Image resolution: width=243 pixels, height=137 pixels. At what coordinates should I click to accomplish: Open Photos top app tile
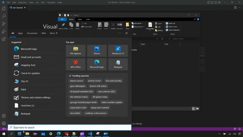point(97,51)
